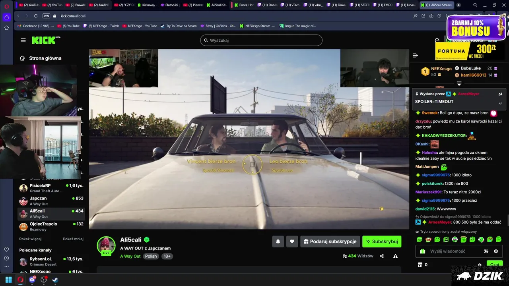This screenshot has height=286, width=509.
Task: Open the emoji picker smiley
Action: 496,251
